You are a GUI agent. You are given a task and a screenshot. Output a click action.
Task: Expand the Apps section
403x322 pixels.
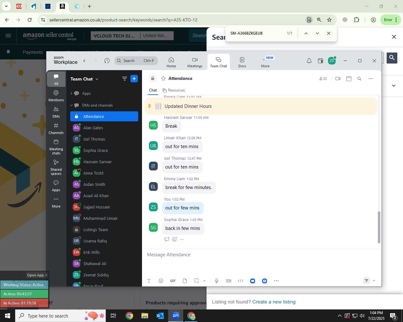[x=71, y=93]
